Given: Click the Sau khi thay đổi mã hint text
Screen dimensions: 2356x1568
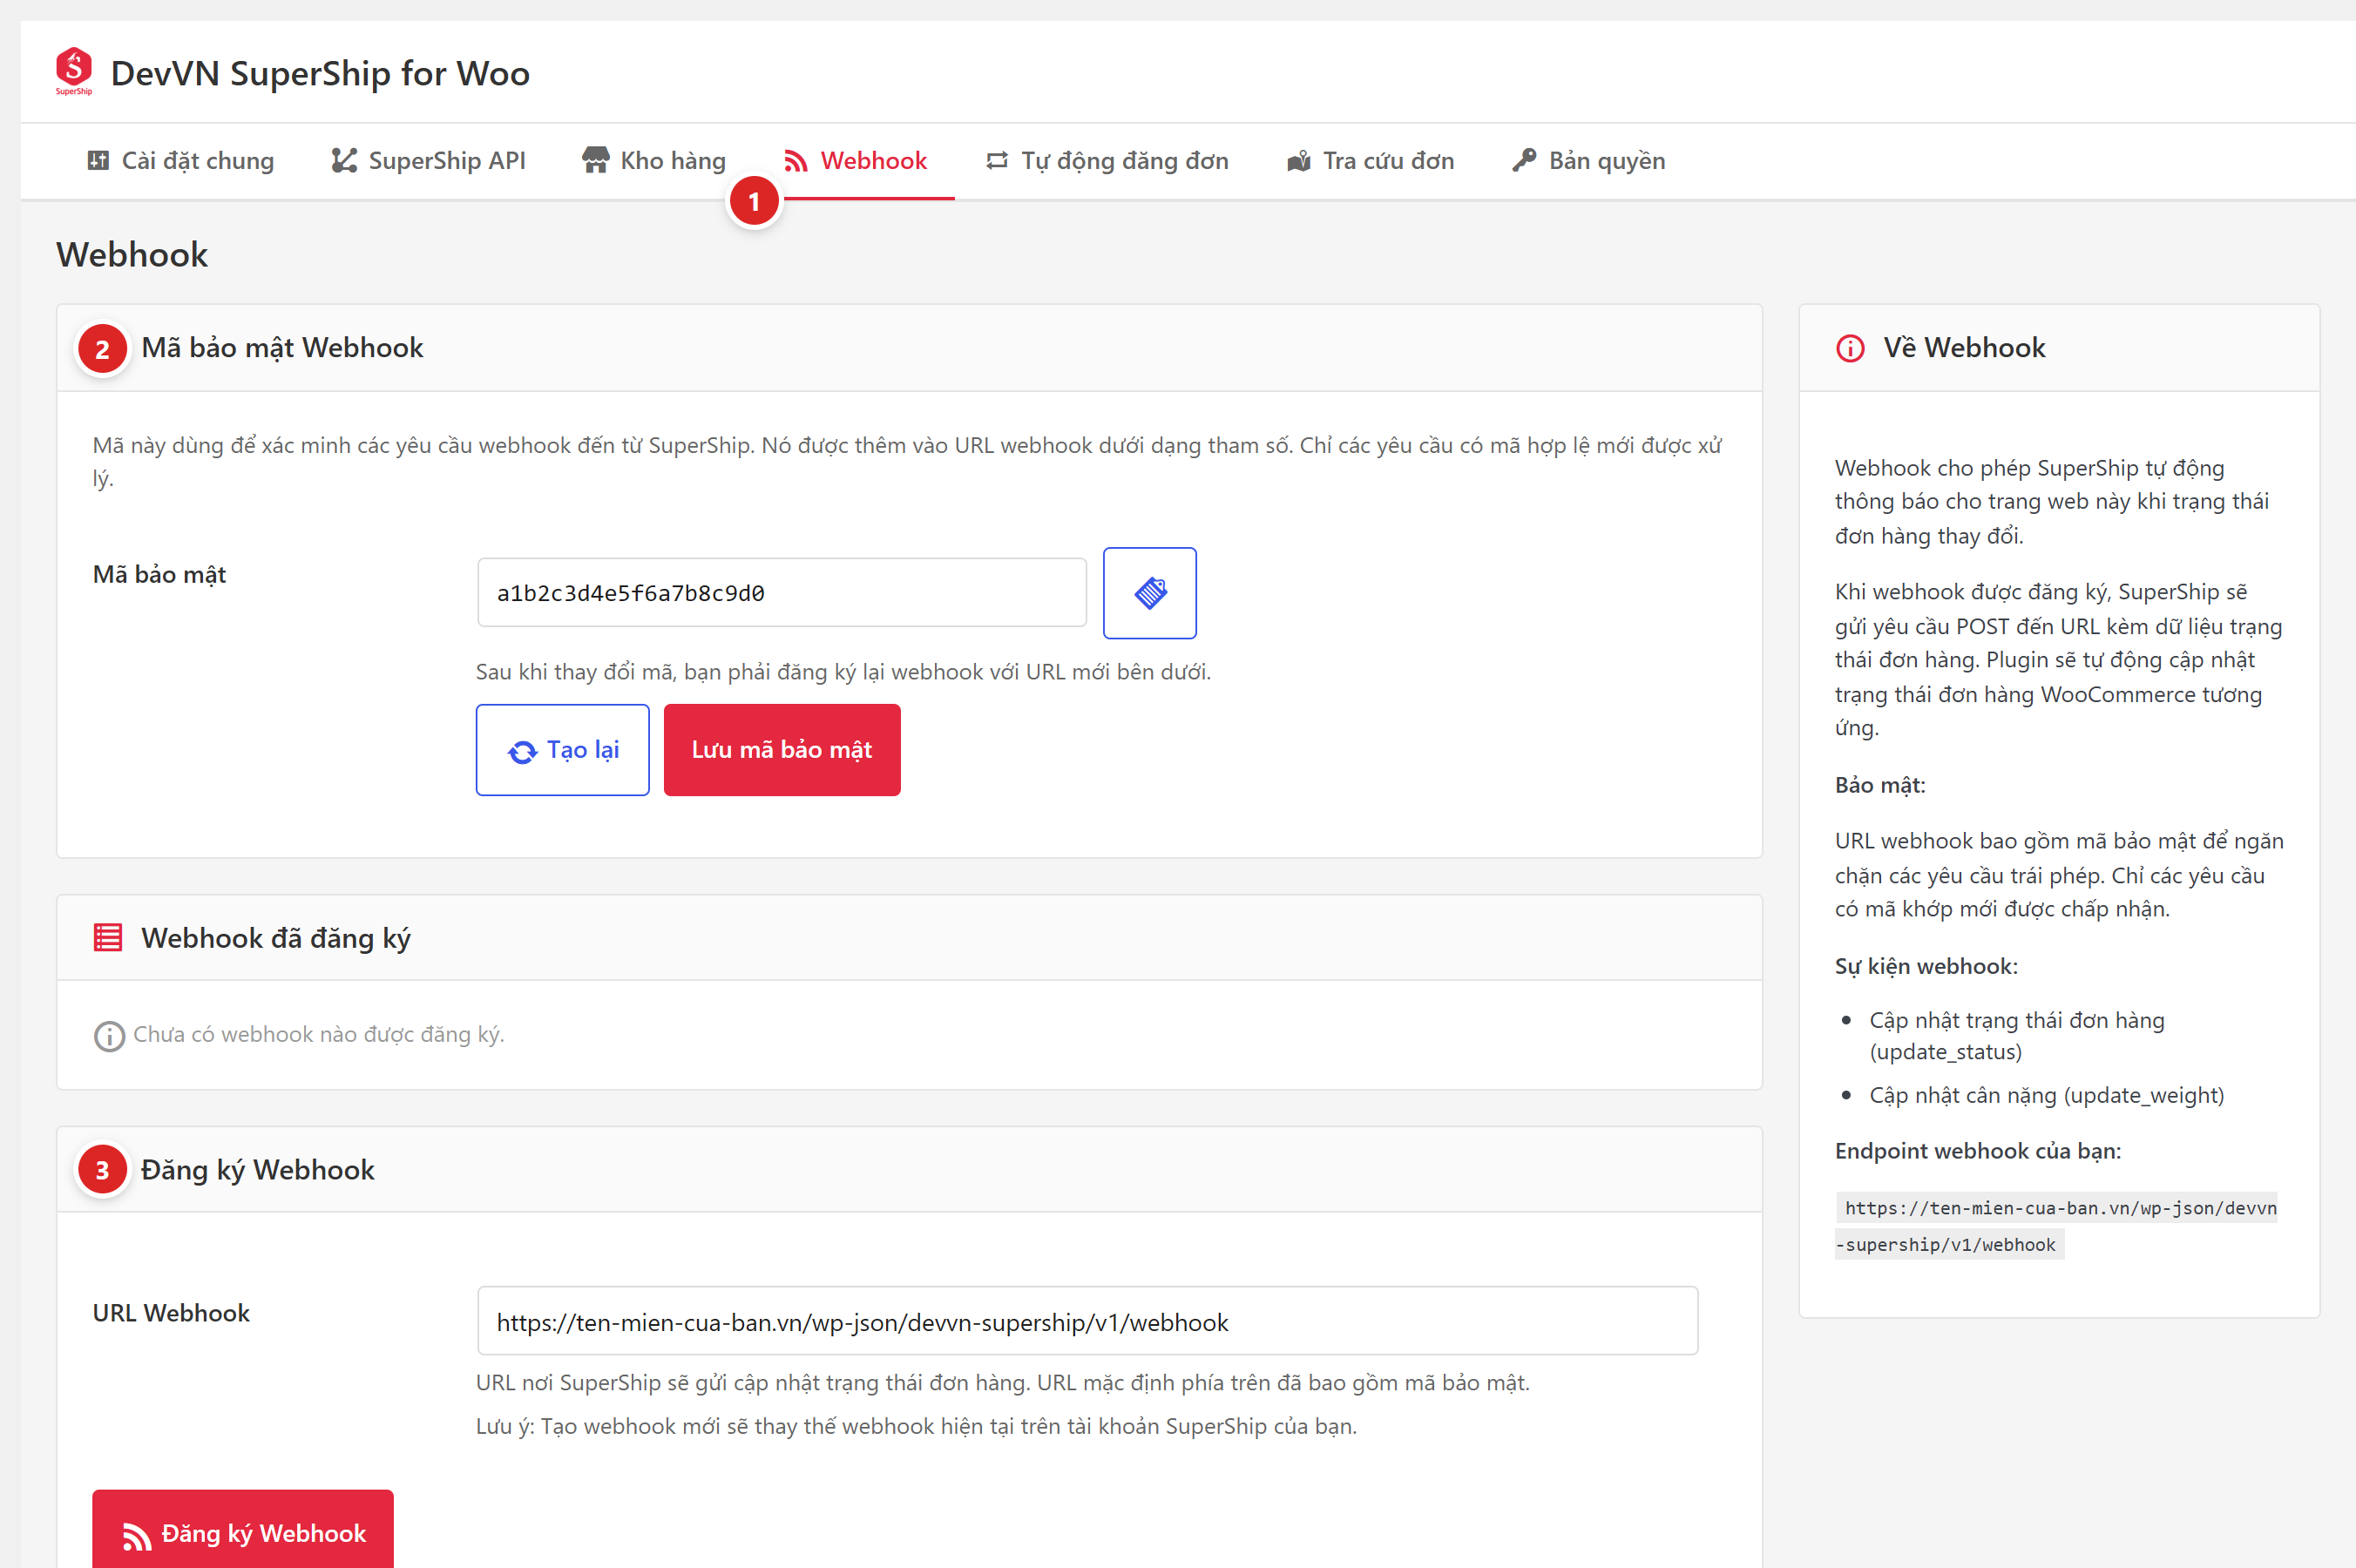Looking at the screenshot, I should click(x=843, y=672).
